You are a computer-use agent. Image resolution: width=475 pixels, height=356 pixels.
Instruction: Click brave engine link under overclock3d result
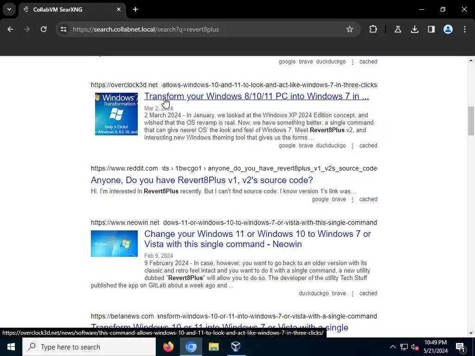306,146
